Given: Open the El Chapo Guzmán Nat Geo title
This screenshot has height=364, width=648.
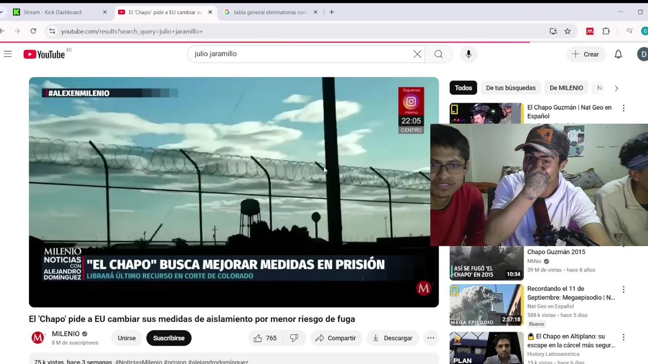Looking at the screenshot, I should (570, 112).
